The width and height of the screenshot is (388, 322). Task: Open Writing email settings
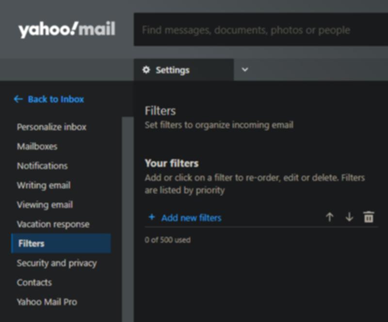tap(44, 185)
